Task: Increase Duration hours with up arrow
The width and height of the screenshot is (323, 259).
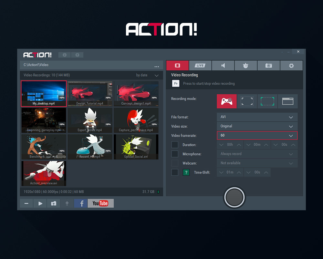Action: coord(239,145)
